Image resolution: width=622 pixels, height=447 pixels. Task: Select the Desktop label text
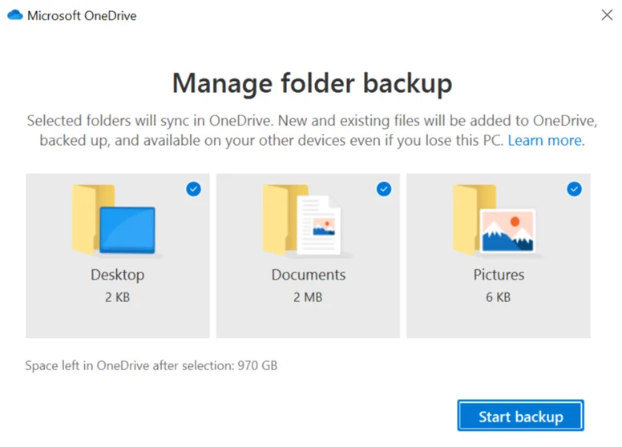117,275
